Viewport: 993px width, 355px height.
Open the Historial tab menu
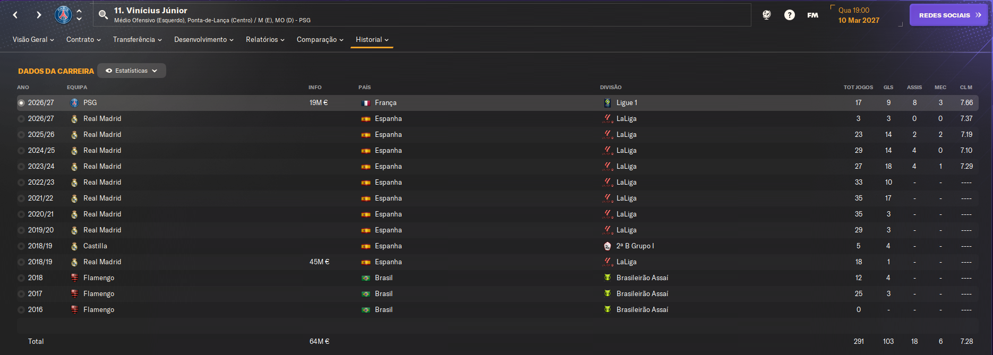click(372, 40)
